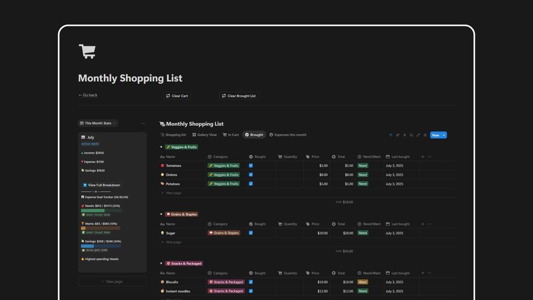This screenshot has height=300, width=533.
Task: Collapse the Snacks & Packaged group
Action: [x=161, y=263]
